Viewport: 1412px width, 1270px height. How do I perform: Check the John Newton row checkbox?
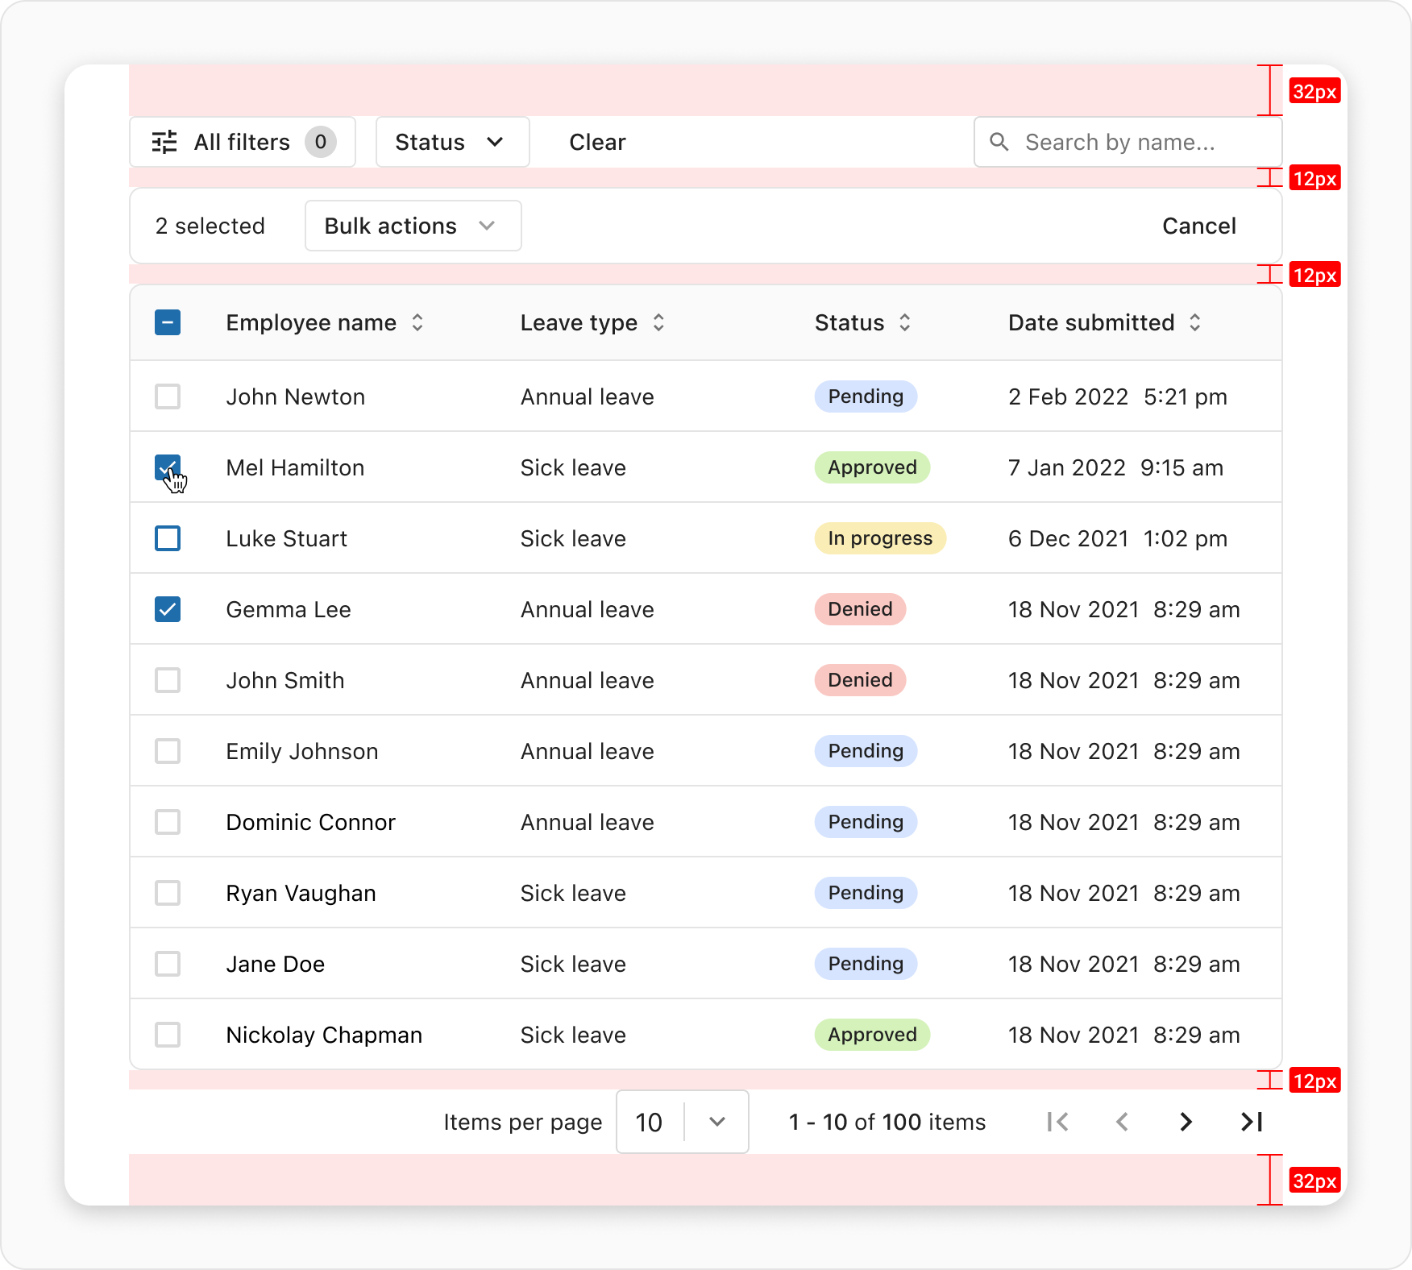[168, 396]
